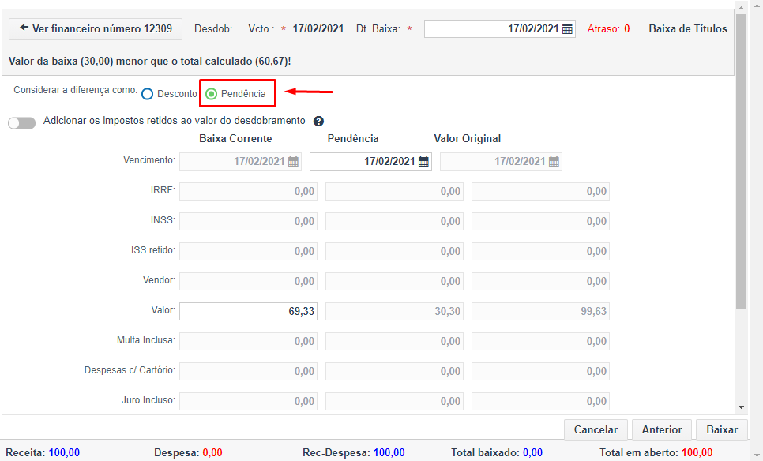Click back arrow on Ver financeiro button

24,28
